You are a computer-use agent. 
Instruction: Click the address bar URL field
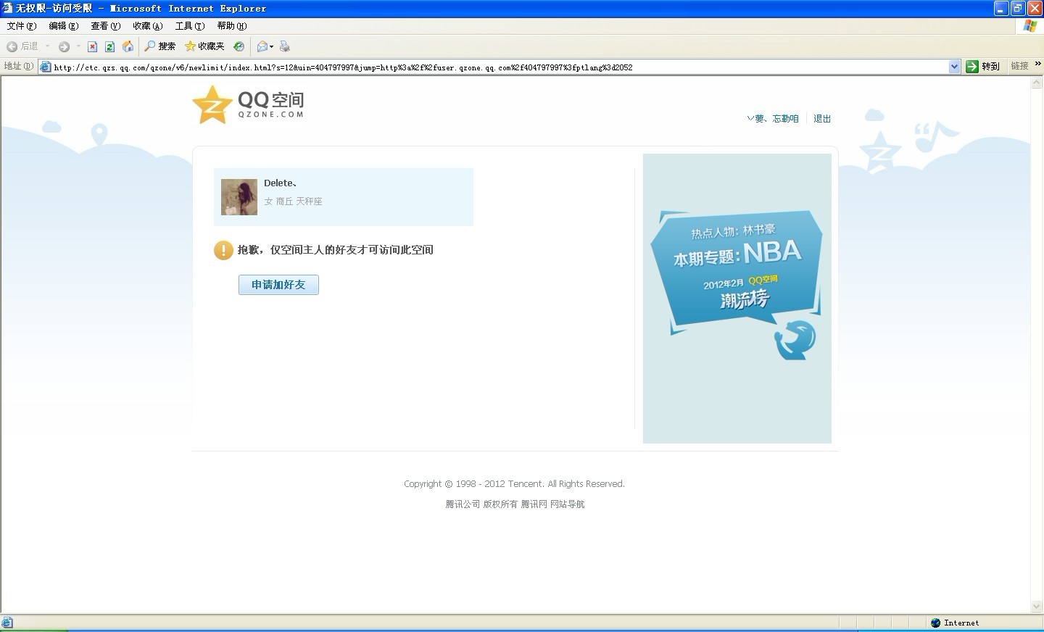499,67
